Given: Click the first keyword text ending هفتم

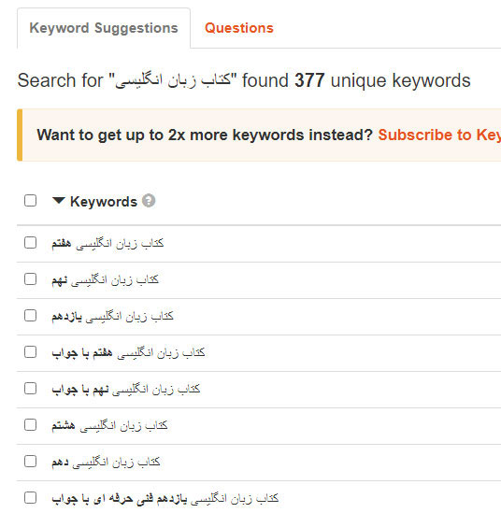Looking at the screenshot, I should pyautogui.click(x=107, y=243).
